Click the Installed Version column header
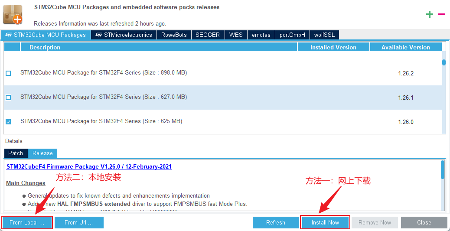450x231 pixels. point(333,47)
